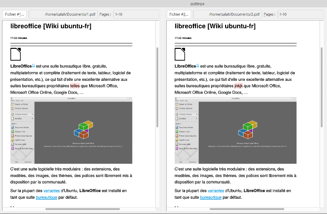Click the LibreOffice document icon in right pane
The height and width of the screenshot is (214, 327).
coord(180,54)
